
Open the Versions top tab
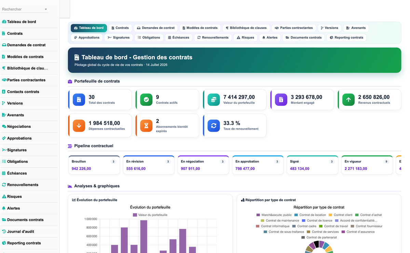pyautogui.click(x=329, y=28)
